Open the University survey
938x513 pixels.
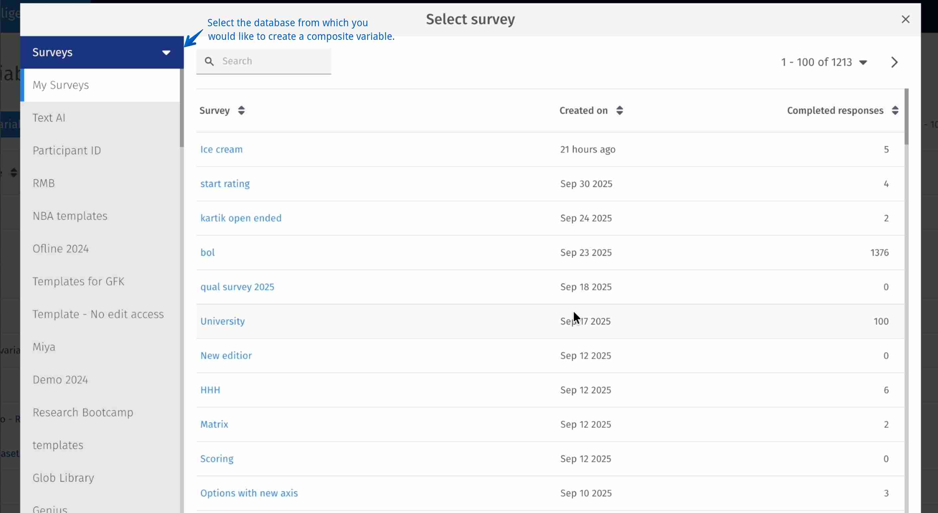[222, 321]
